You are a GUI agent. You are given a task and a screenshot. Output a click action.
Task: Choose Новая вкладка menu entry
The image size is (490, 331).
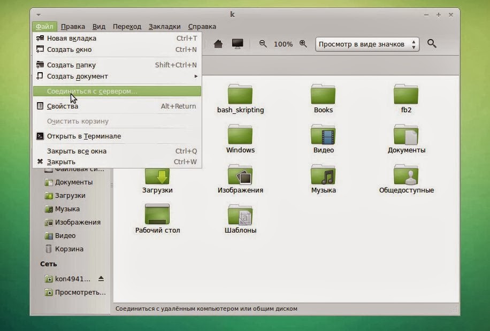[117, 39]
